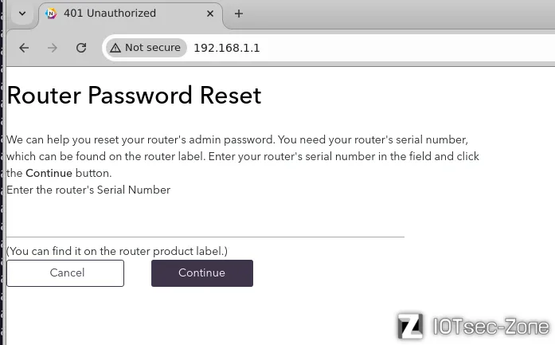Click the dark Continue button
This screenshot has height=345, width=555.
(x=202, y=273)
